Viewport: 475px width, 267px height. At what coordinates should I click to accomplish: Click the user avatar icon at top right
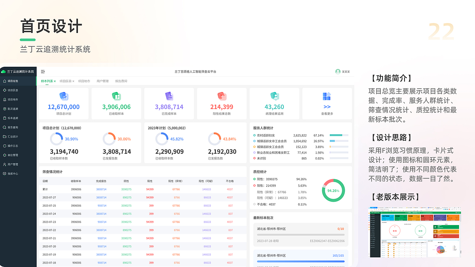pos(338,72)
